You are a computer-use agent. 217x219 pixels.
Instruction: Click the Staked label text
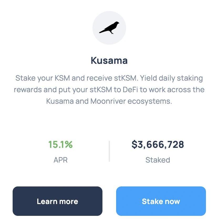click(158, 160)
